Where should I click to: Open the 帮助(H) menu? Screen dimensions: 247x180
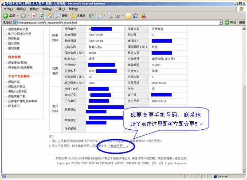pos(73,9)
